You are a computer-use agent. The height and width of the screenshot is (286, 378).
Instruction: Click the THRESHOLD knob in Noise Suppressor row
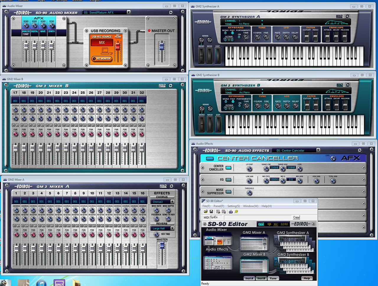tap(249, 193)
